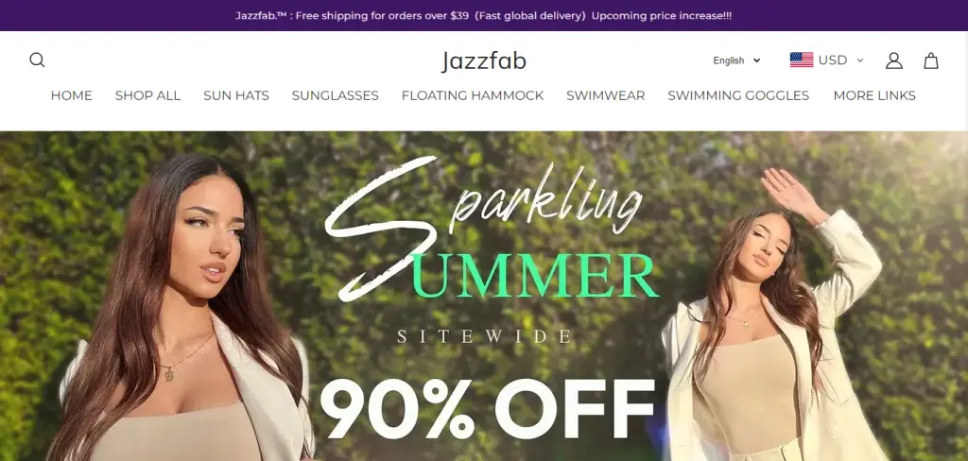Open the search magnifier icon
The height and width of the screenshot is (461, 968).
(x=37, y=60)
